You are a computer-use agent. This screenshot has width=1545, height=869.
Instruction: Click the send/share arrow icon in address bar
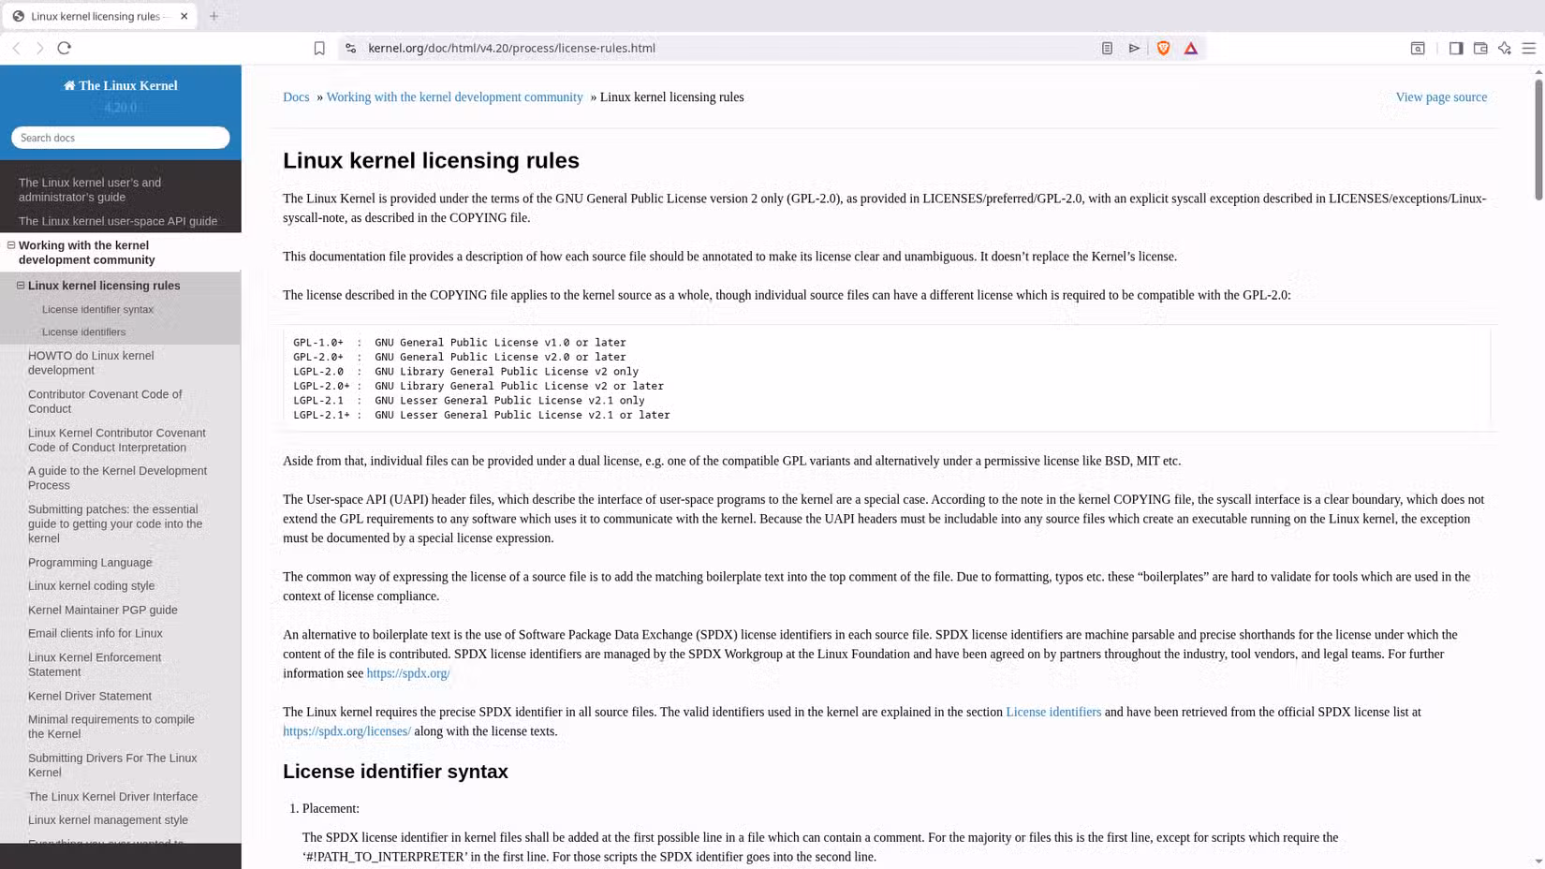1134,48
